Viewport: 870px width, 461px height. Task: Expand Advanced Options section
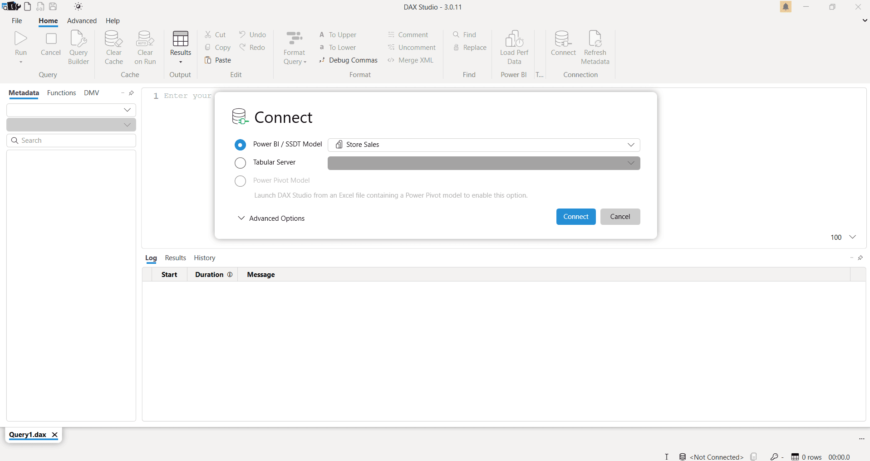(271, 218)
